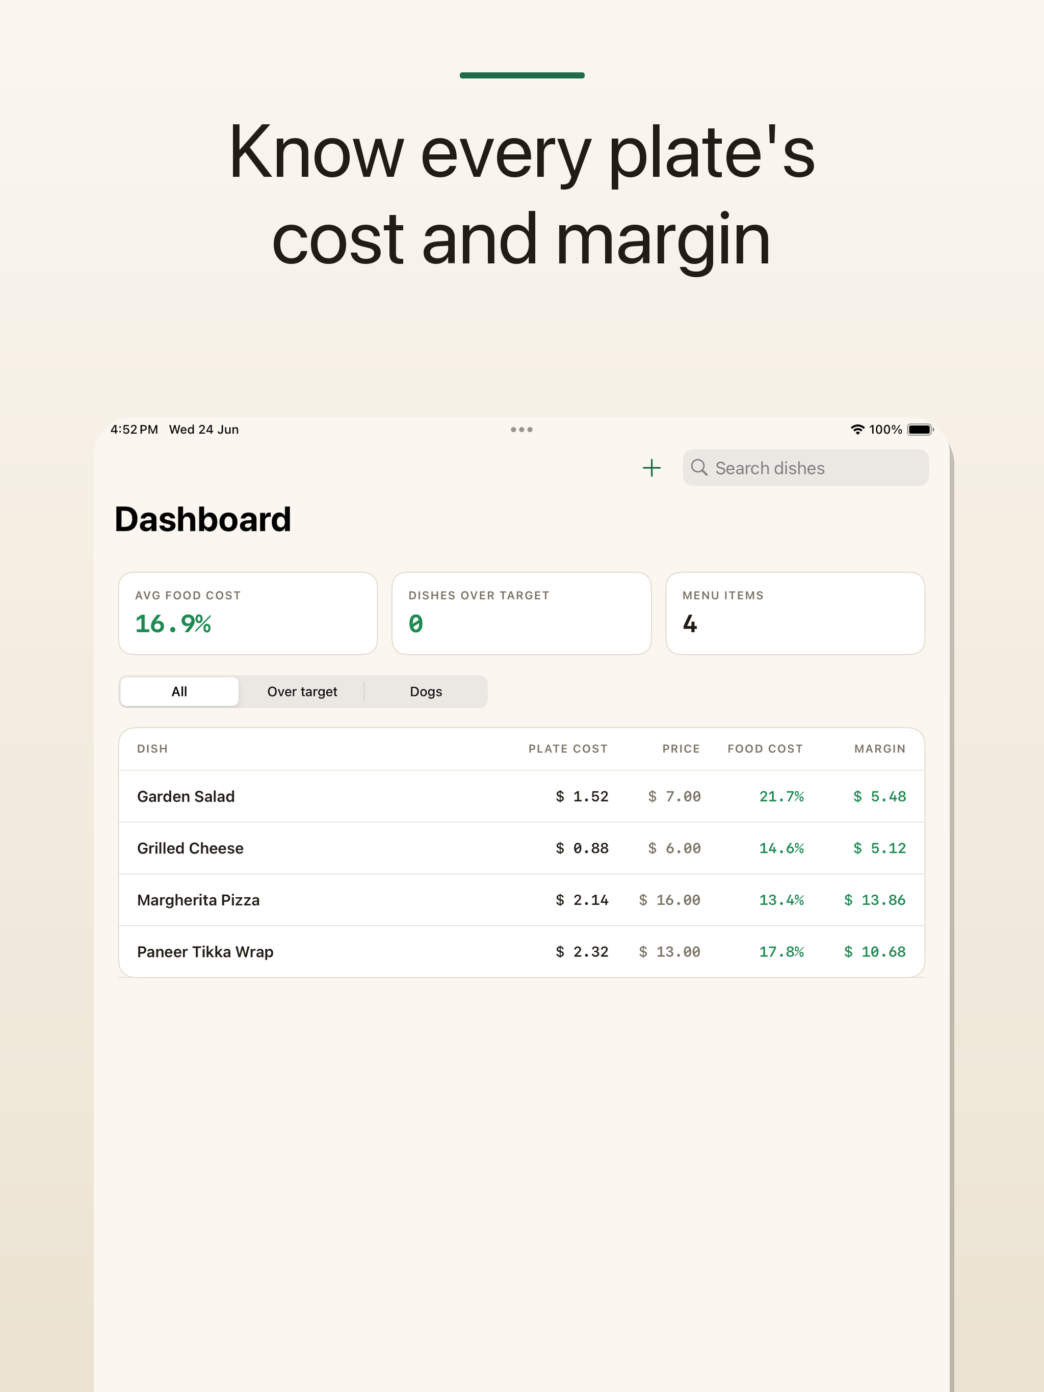
Task: Click the $ 5.12 margin value
Action: (880, 848)
